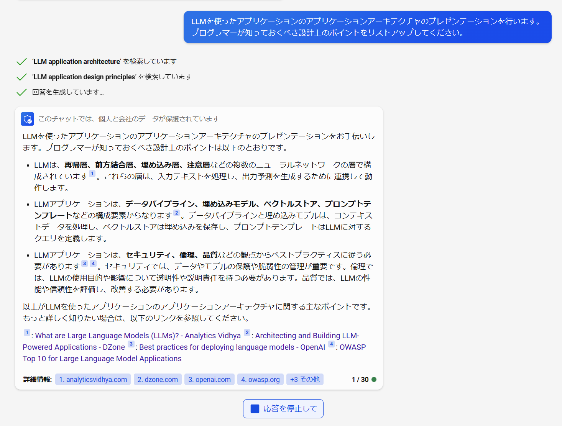Open the owasp.org source chip

260,380
